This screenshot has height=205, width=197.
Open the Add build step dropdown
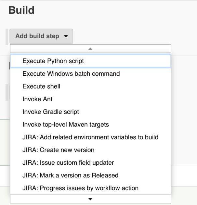41,36
